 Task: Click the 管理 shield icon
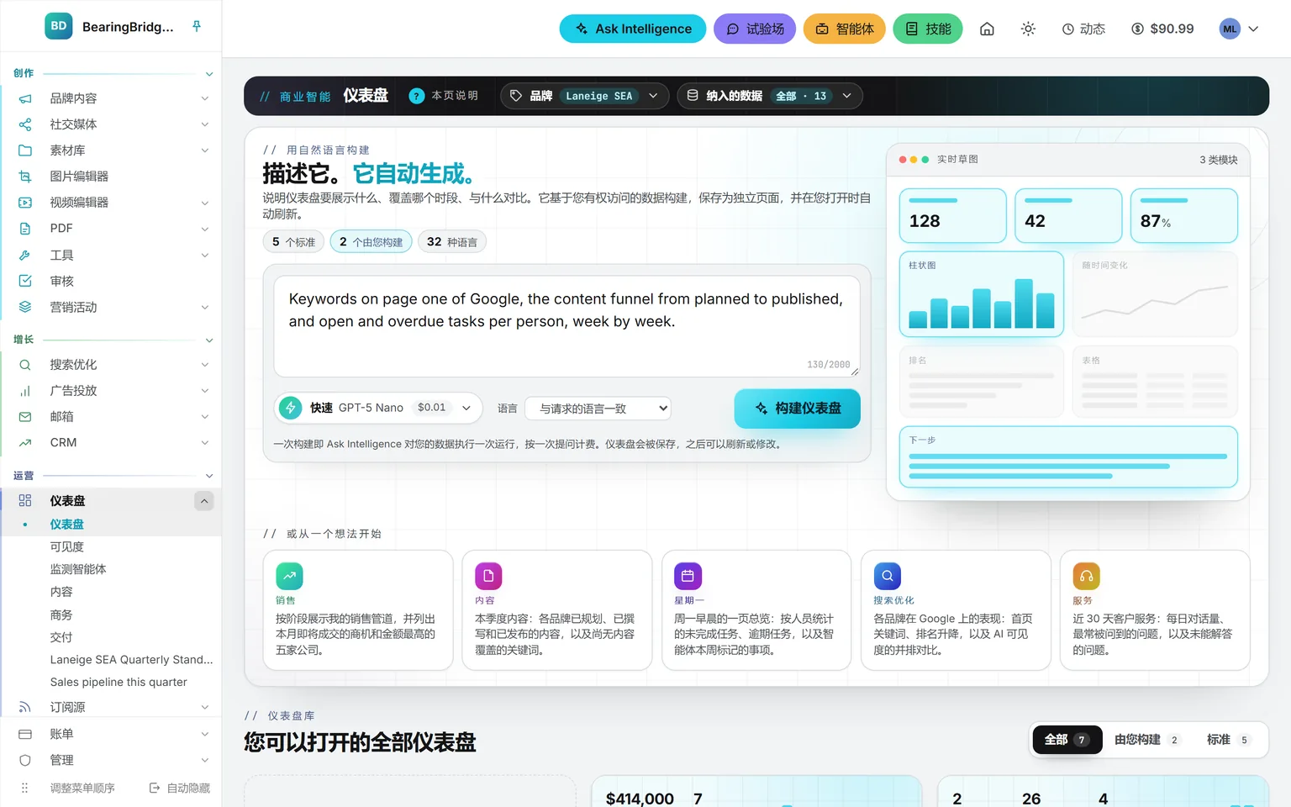coord(25,760)
